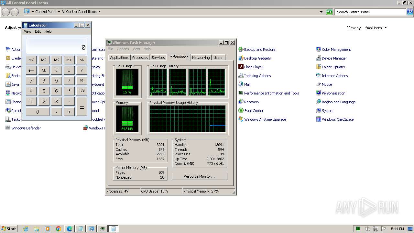Open Task Manager Options menu
This screenshot has width=414, height=233.
pyautogui.click(x=123, y=49)
